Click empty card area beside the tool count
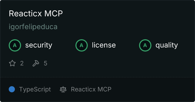Viewport: 195px width, 102px height. pyautogui.click(x=112, y=63)
